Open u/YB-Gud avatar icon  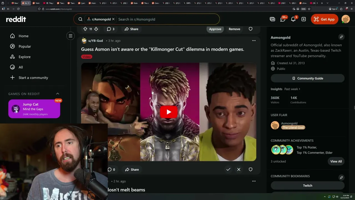(x=84, y=41)
